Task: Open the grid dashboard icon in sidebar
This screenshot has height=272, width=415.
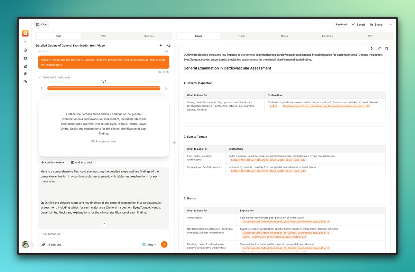Action: click(25, 66)
